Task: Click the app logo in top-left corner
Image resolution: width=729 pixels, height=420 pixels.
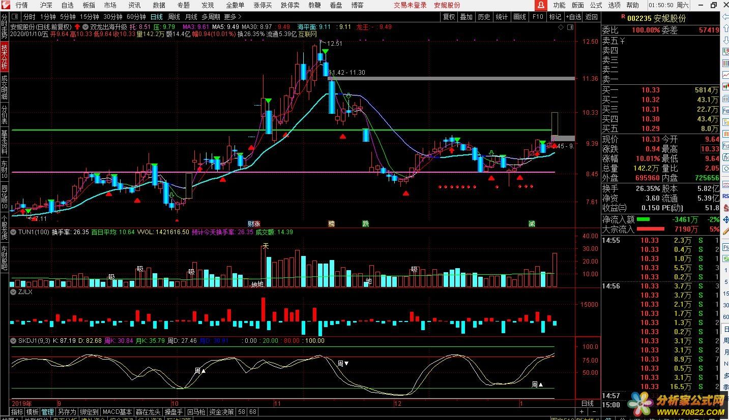Action: coord(6,5)
